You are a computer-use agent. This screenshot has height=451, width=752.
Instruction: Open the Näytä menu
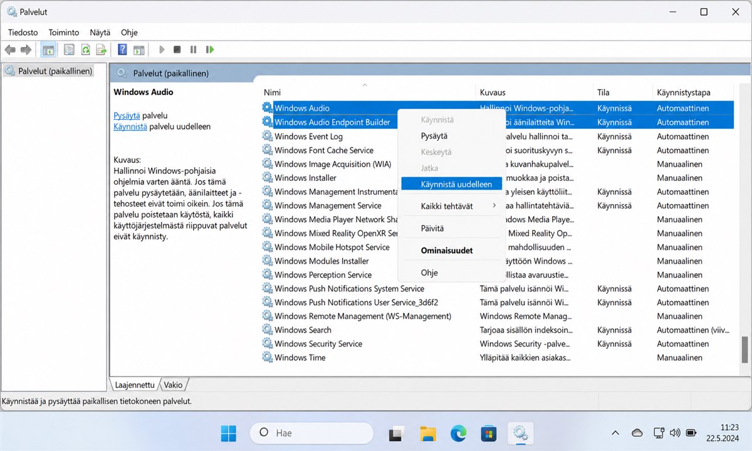(100, 33)
